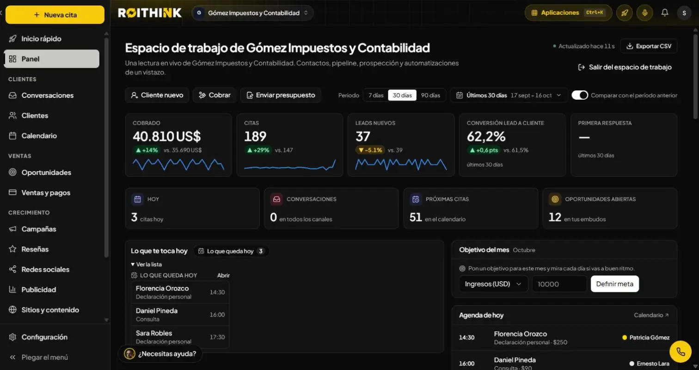Click the rocket icon in the top bar
The image size is (699, 370).
tap(624, 13)
